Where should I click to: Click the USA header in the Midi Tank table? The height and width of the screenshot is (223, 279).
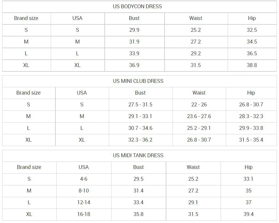coord(84,167)
